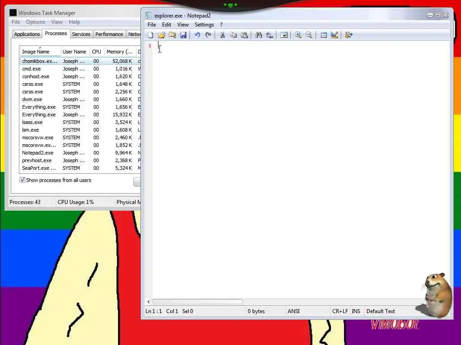This screenshot has width=461, height=345.
Task: Copy selection using Notepad2 copy icon
Action: [234, 35]
